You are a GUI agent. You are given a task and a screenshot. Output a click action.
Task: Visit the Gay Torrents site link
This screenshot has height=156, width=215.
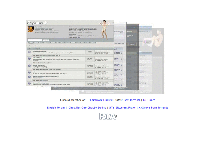pyautogui.click(x=132, y=100)
